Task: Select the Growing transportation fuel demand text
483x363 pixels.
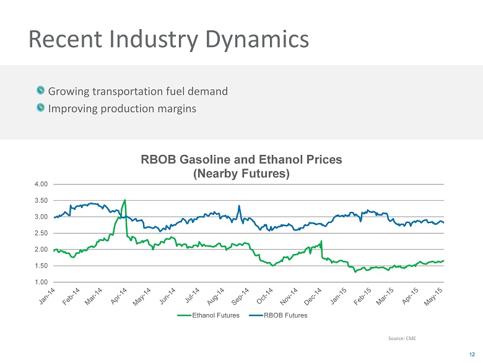Action: (138, 91)
